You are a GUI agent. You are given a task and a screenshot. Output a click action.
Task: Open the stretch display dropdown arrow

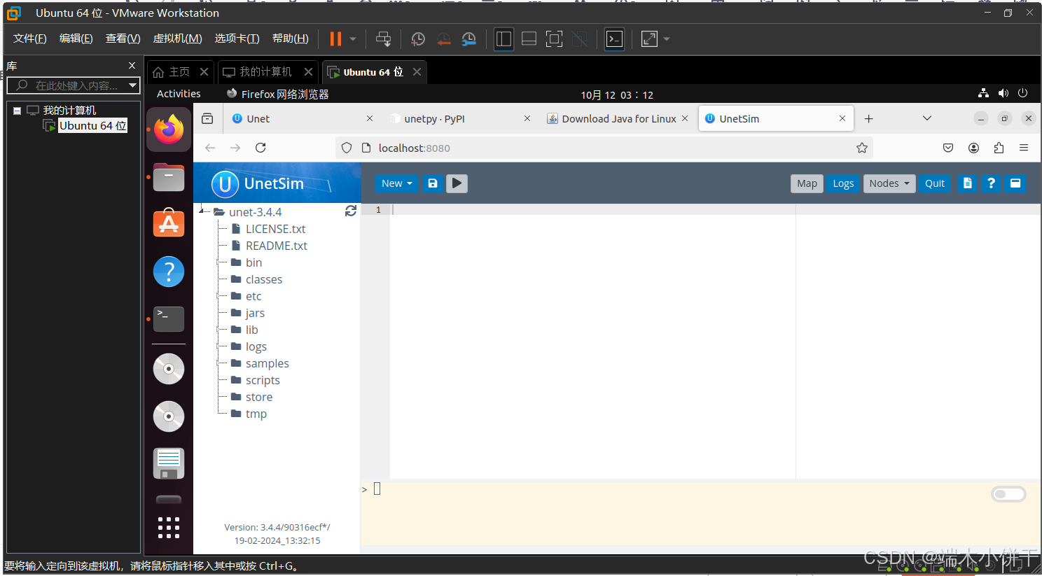[667, 39]
